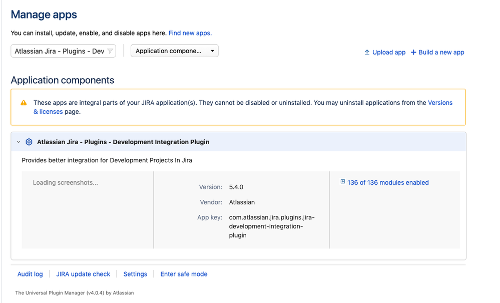500x303 pixels.
Task: Open the Application components dropdown
Action: (174, 51)
